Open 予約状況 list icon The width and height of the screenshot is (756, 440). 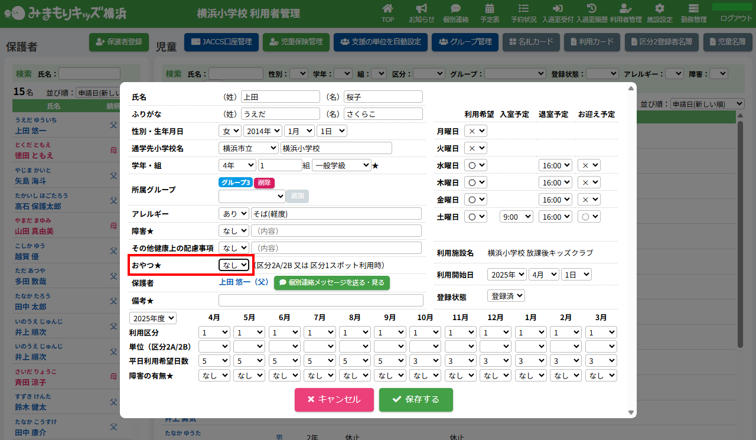(x=523, y=13)
